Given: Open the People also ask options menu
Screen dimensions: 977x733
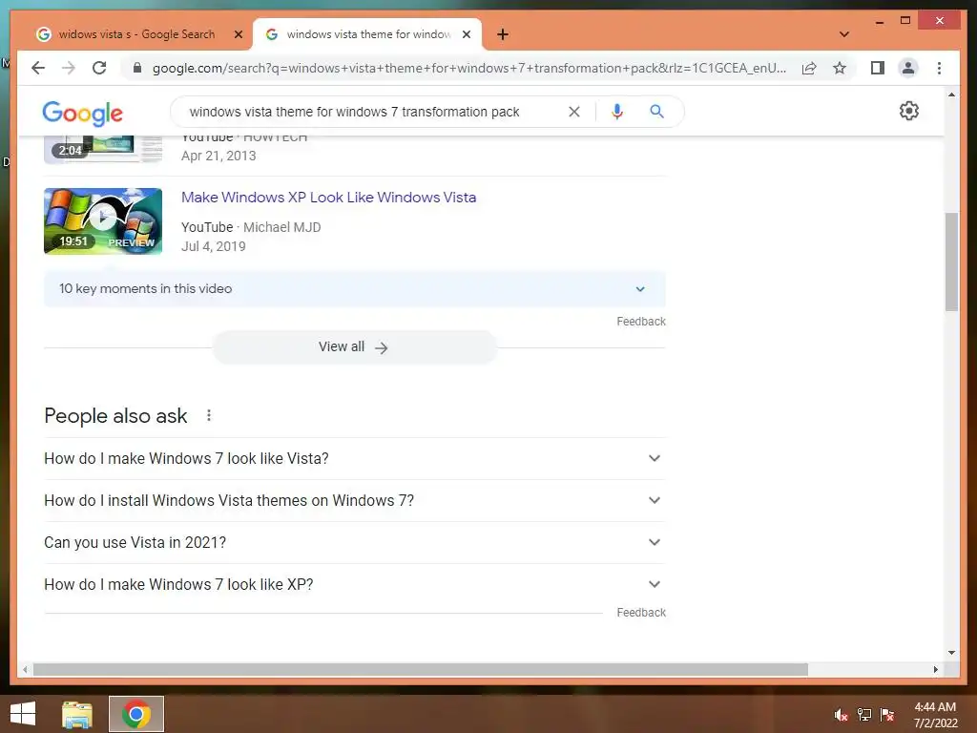Looking at the screenshot, I should (x=209, y=415).
